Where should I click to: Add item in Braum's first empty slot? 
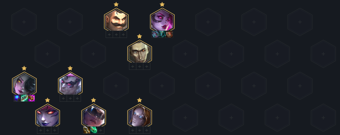pyautogui.click(x=109, y=34)
